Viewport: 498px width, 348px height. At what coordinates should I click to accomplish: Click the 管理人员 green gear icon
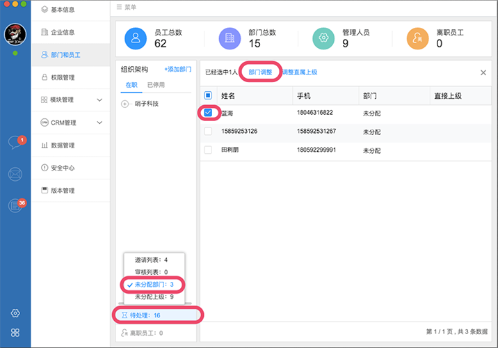tap(323, 38)
